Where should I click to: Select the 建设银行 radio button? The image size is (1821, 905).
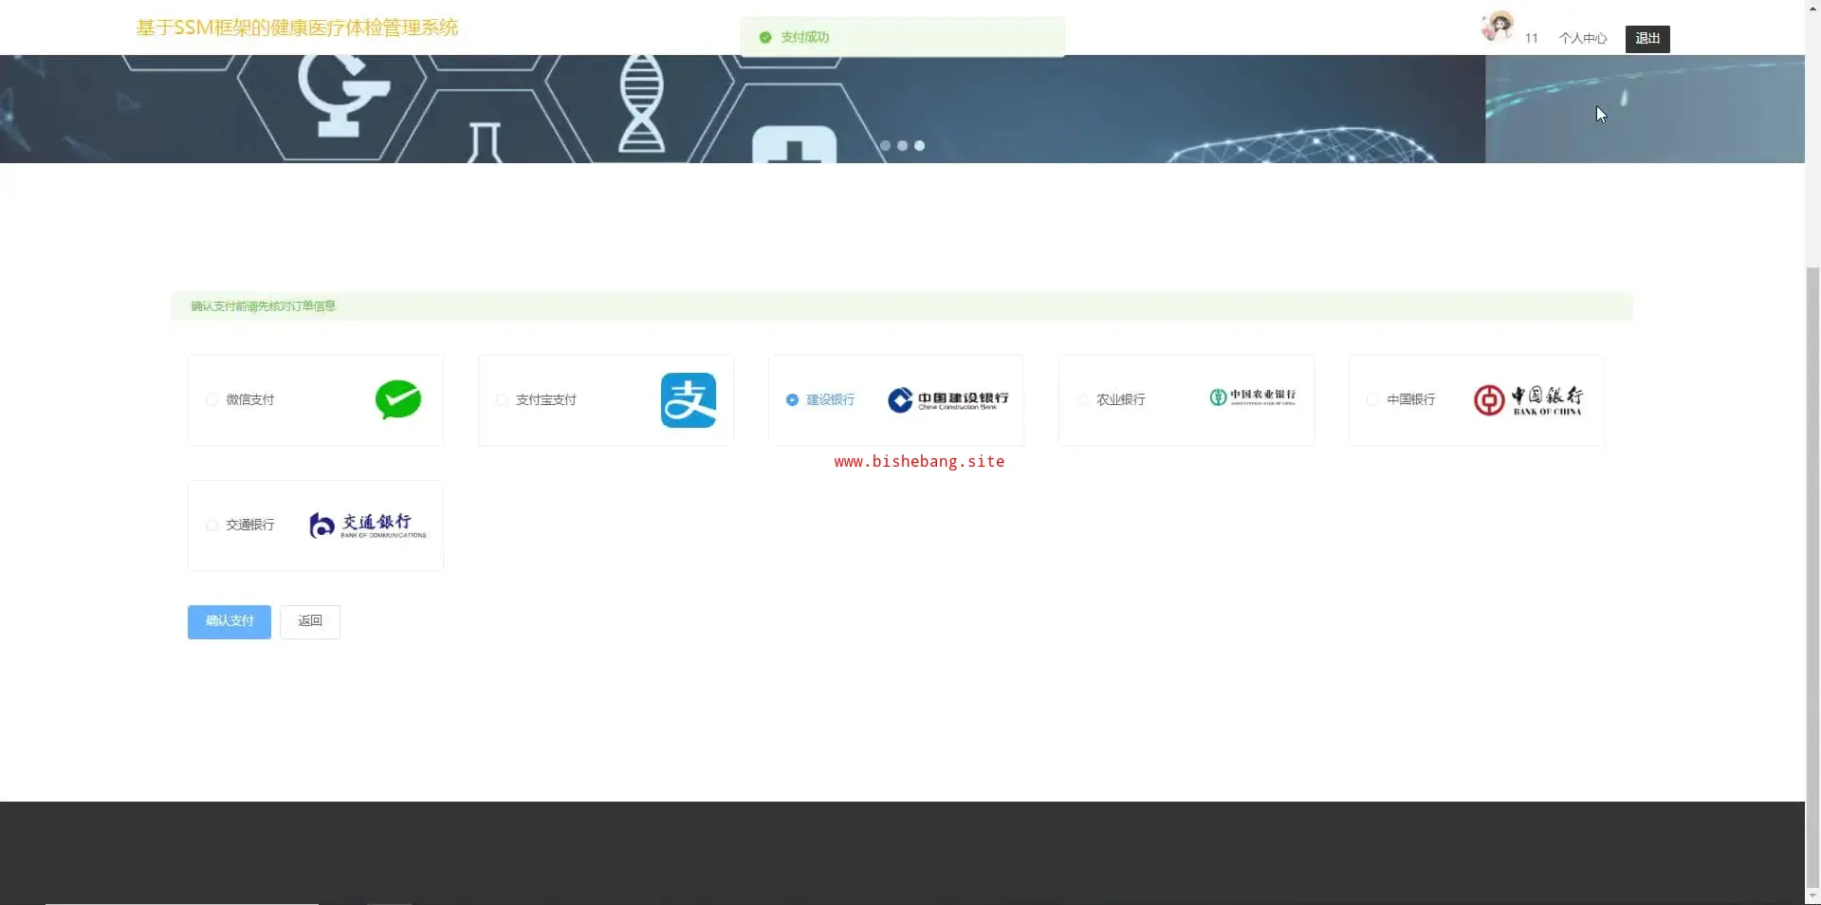pyautogui.click(x=792, y=400)
